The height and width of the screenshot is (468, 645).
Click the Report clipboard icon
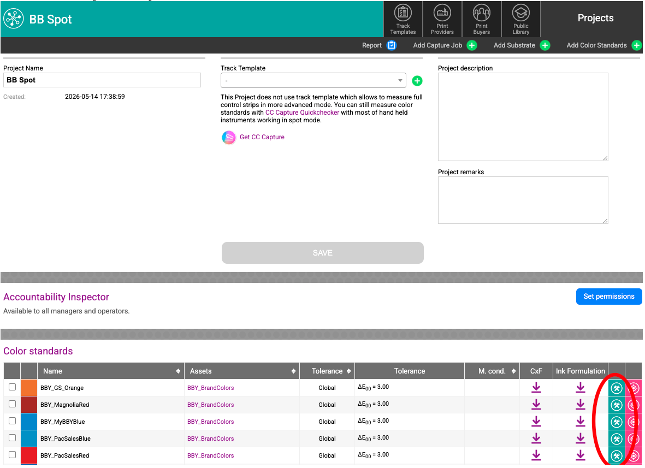point(392,45)
